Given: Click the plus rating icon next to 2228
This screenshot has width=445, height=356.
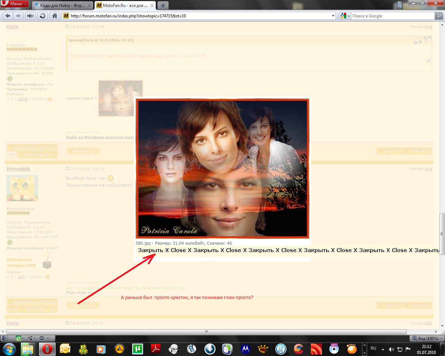Looking at the screenshot, I should [x=50, y=99].
